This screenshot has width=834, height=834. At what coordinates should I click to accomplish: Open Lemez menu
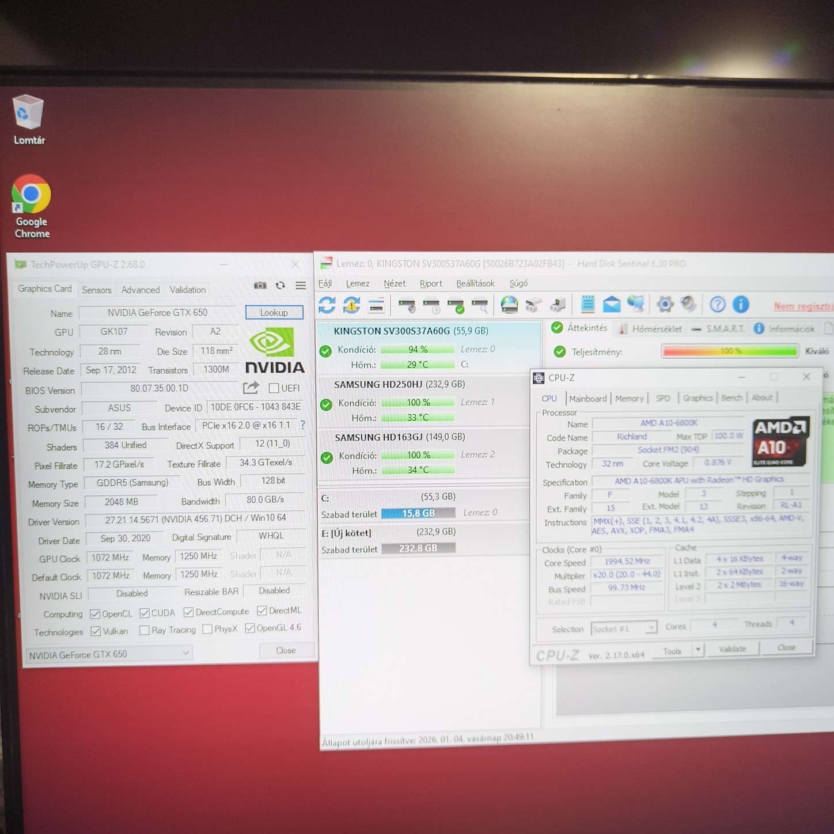coord(358,283)
